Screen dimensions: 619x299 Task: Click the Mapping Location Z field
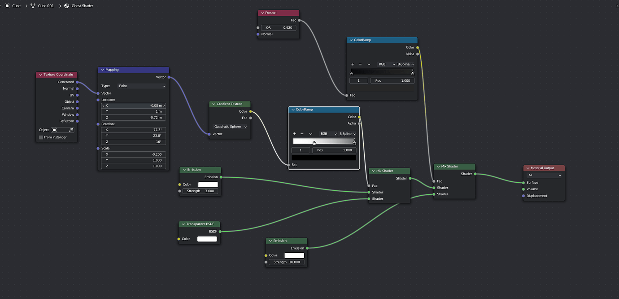coord(134,118)
